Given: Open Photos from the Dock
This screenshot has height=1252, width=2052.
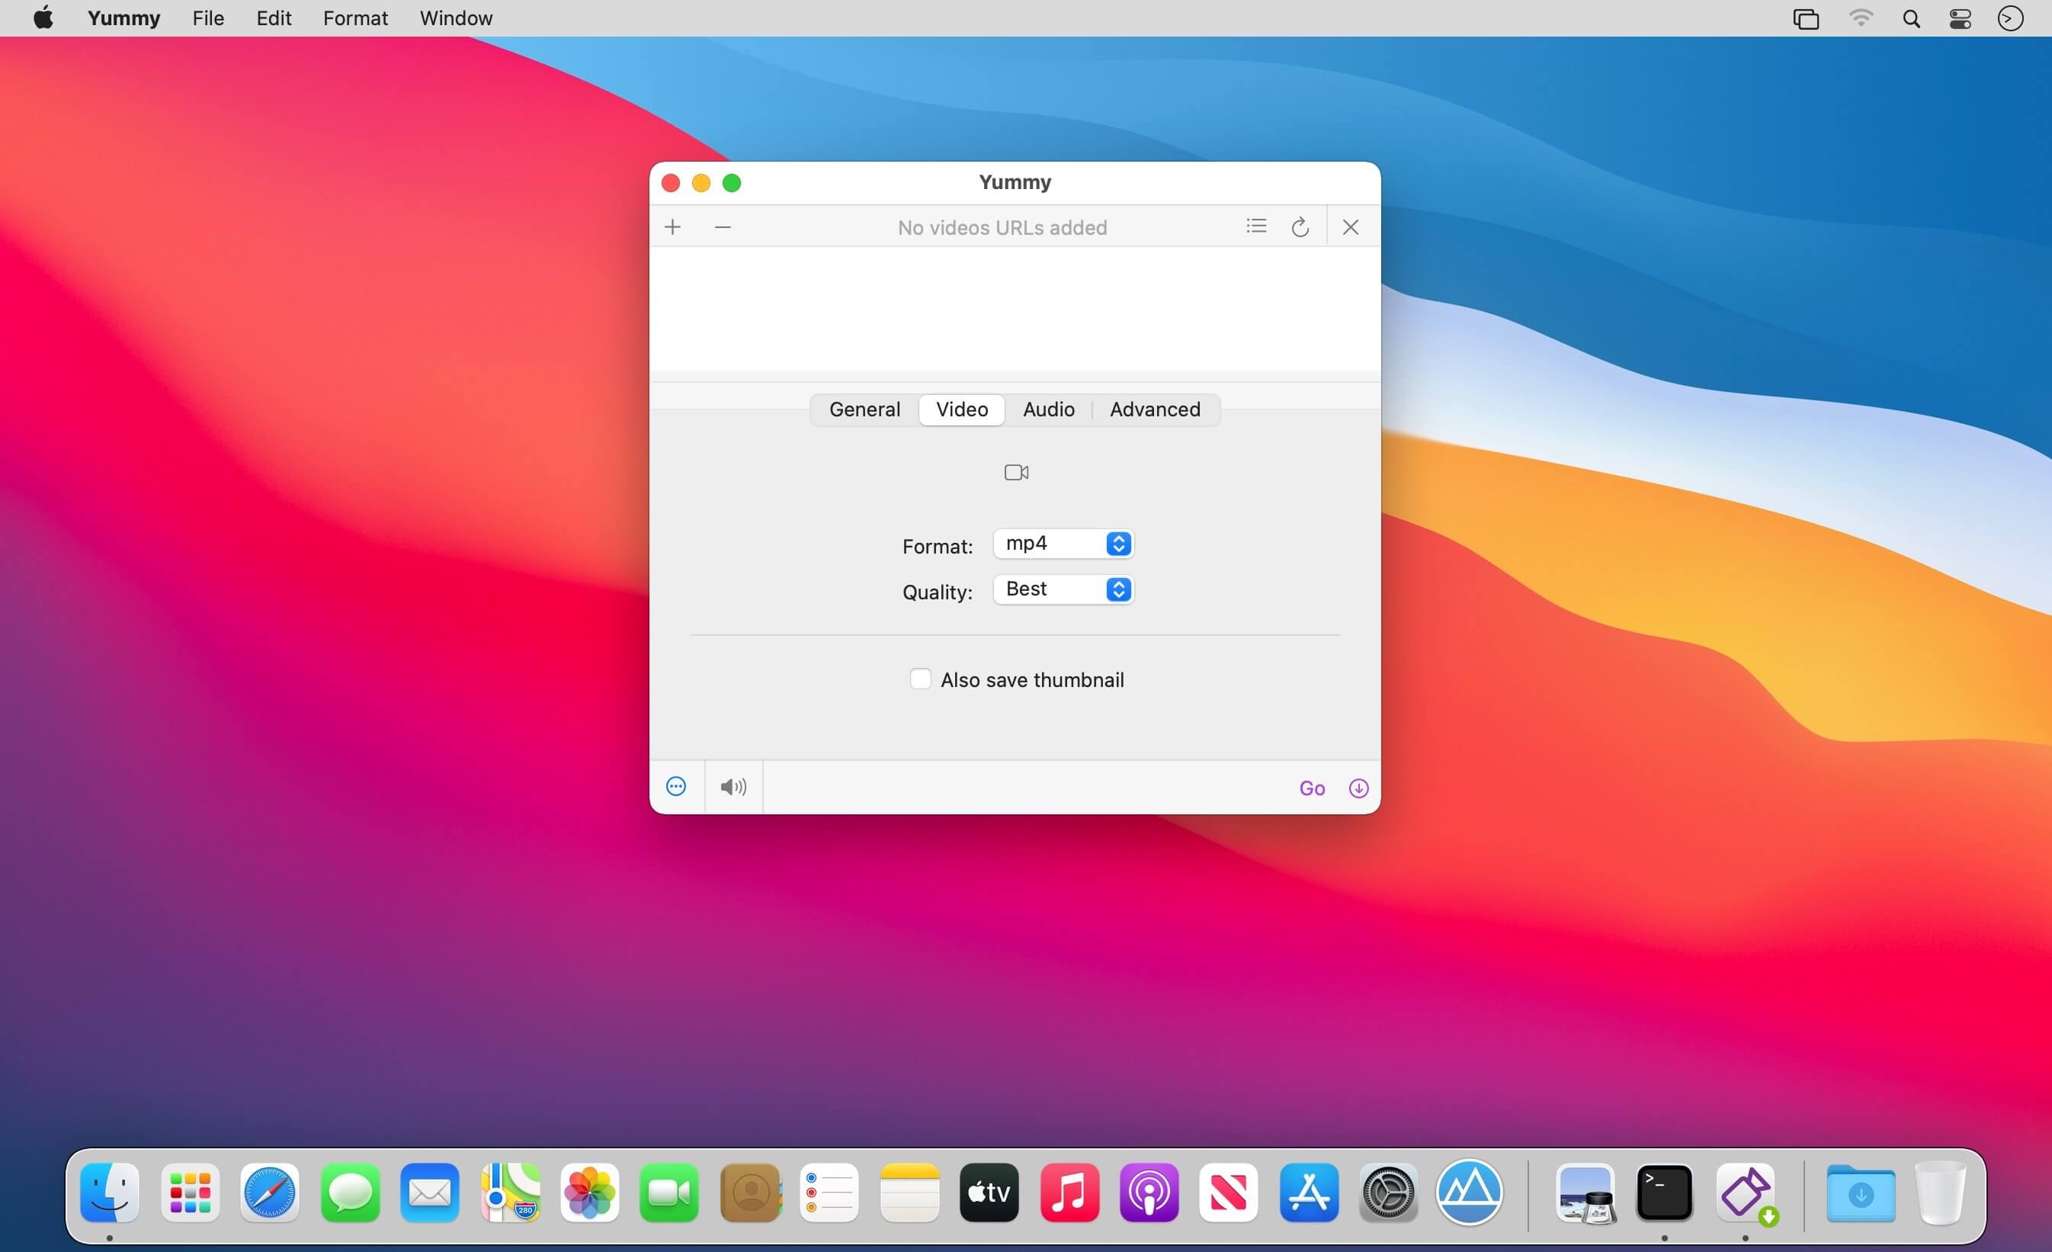Looking at the screenshot, I should 590,1192.
